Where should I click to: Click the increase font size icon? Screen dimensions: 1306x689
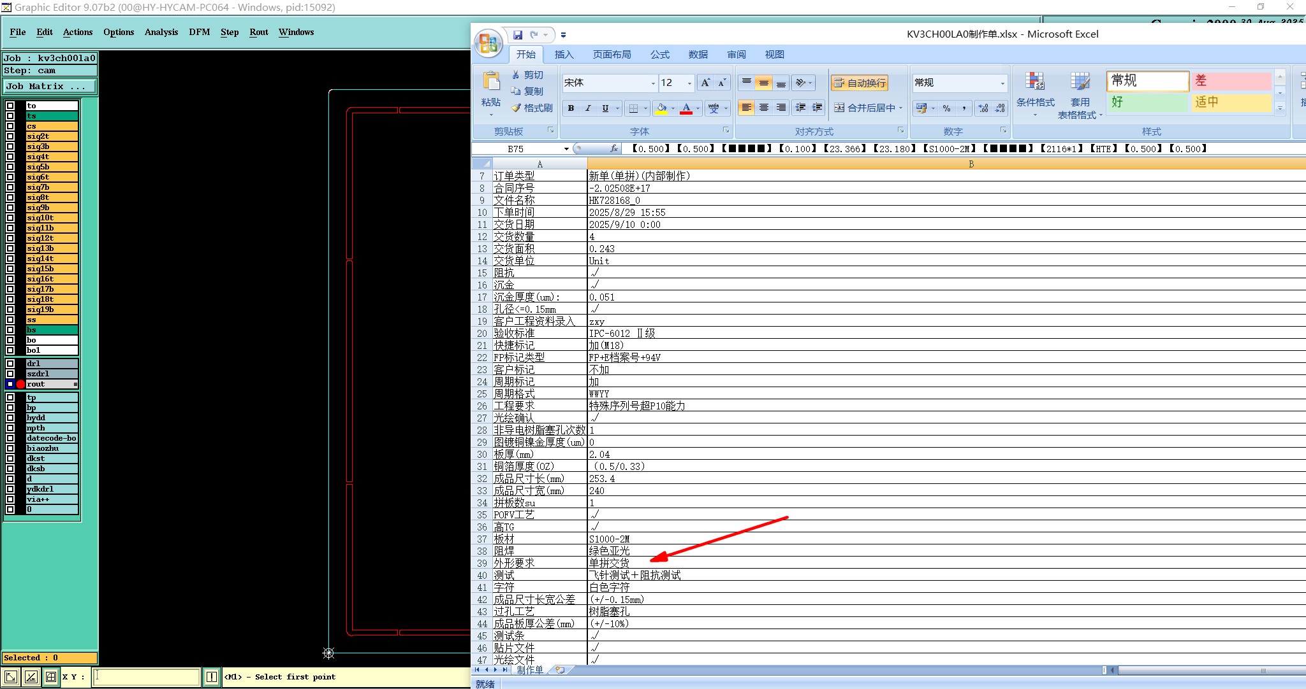click(x=705, y=83)
